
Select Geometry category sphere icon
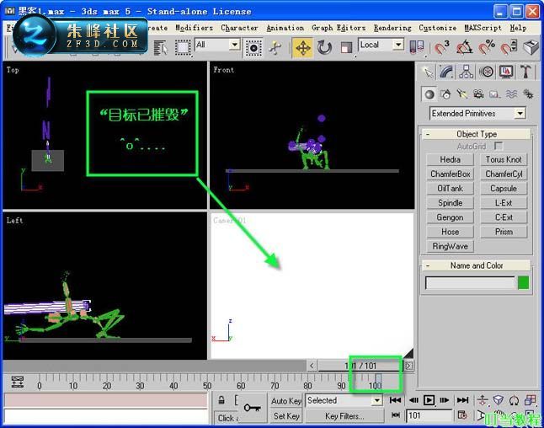tap(429, 94)
